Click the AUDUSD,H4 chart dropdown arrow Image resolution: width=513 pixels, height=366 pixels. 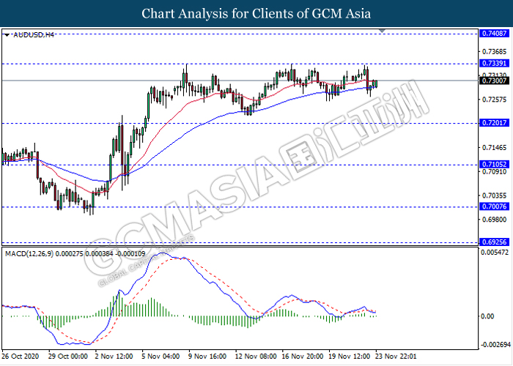7,35
